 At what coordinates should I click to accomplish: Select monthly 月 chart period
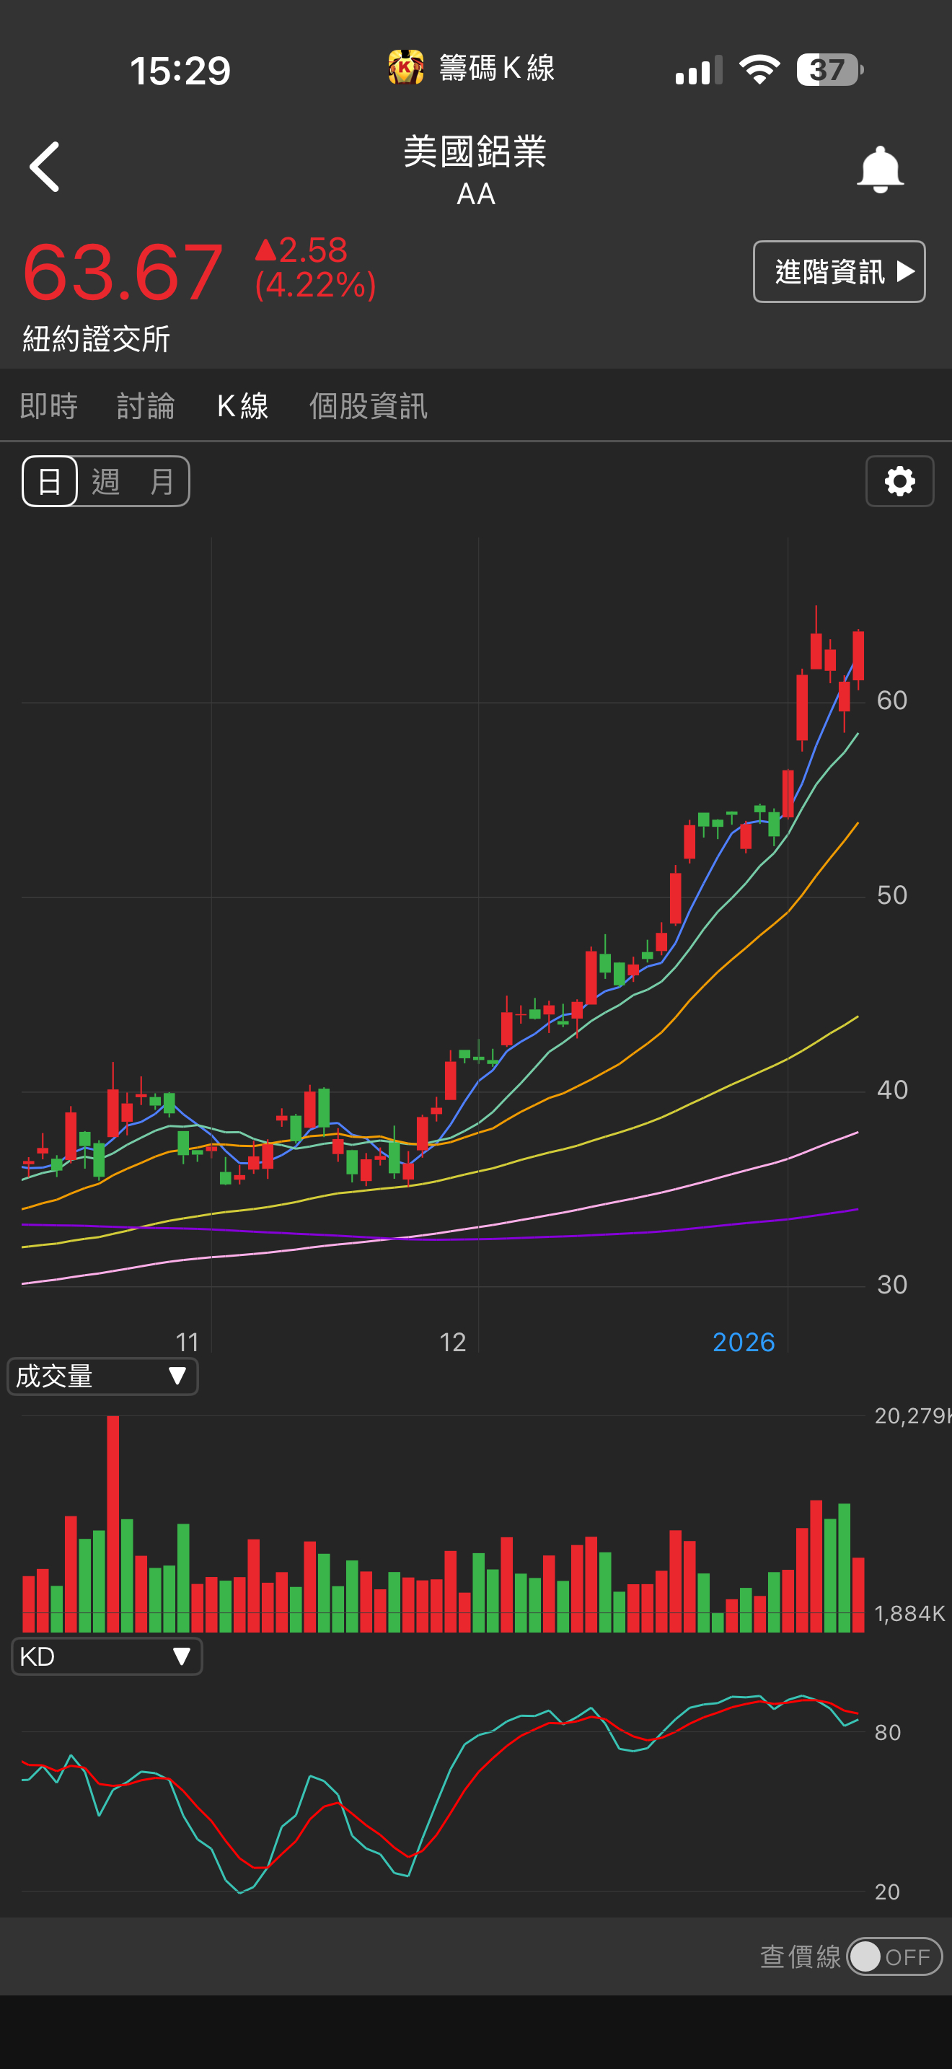point(162,481)
